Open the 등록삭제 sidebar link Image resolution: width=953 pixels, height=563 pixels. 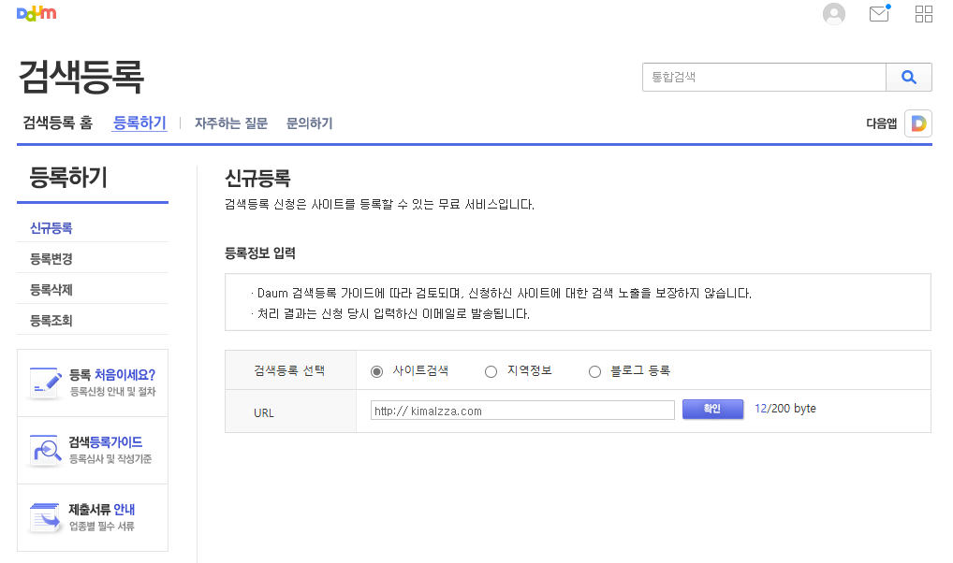pyautogui.click(x=51, y=288)
